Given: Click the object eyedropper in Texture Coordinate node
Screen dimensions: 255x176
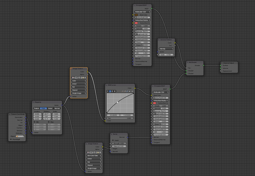Looking at the screenshot, I should [23, 136].
